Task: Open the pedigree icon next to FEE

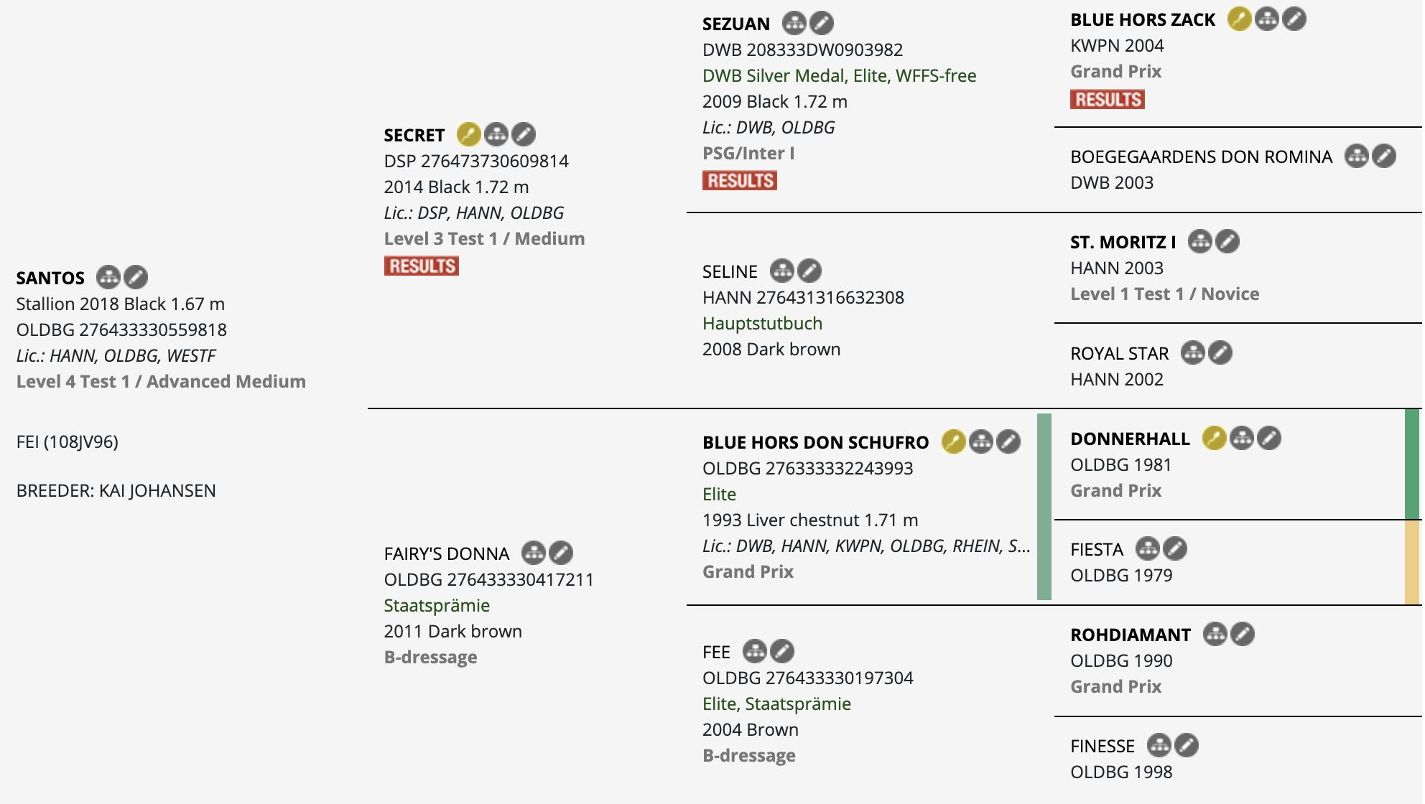Action: 755,651
